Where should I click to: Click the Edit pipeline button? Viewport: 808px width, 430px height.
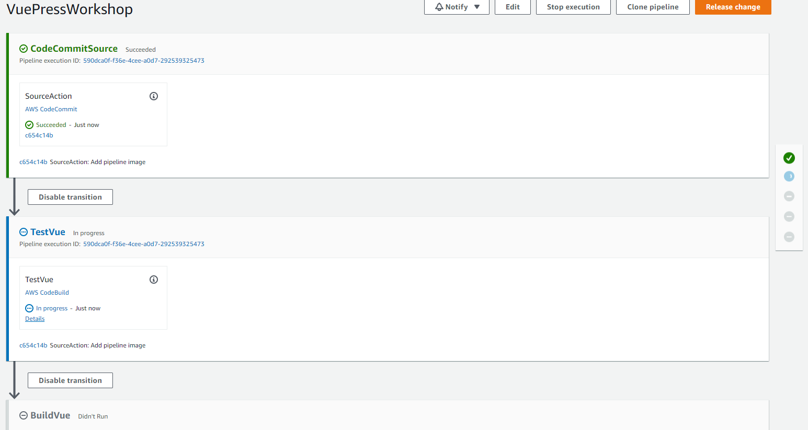[x=513, y=7]
